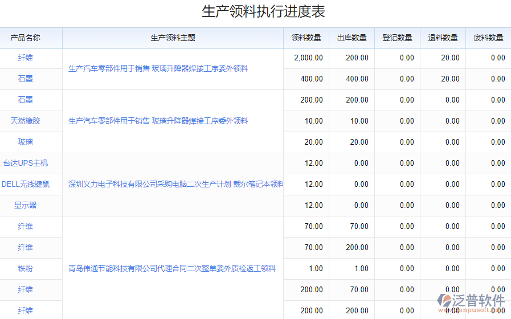
Task: Open the 深圳义力电子科技 requisition subject link
Action: (x=175, y=184)
